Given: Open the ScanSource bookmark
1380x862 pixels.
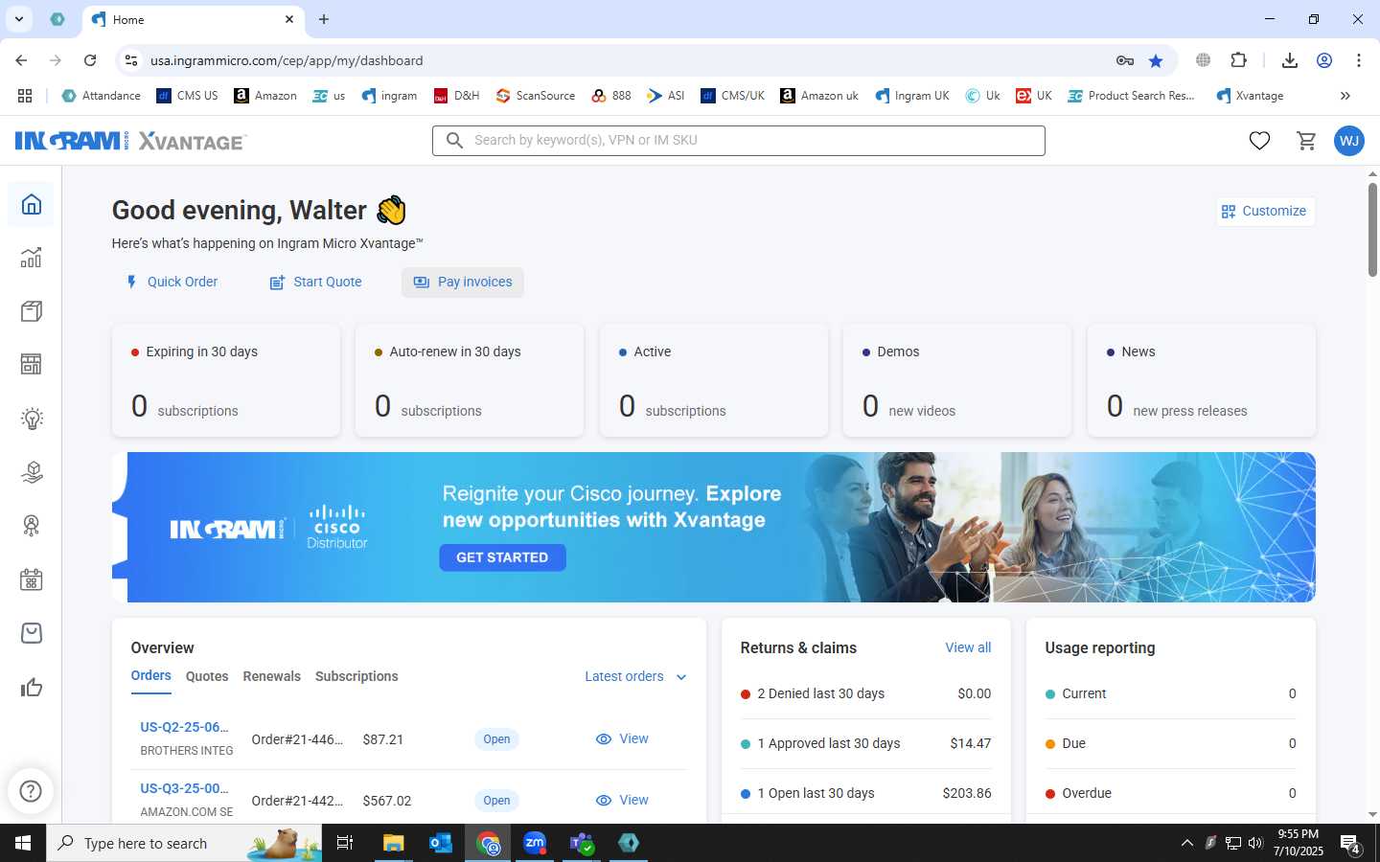Looking at the screenshot, I should 536,96.
